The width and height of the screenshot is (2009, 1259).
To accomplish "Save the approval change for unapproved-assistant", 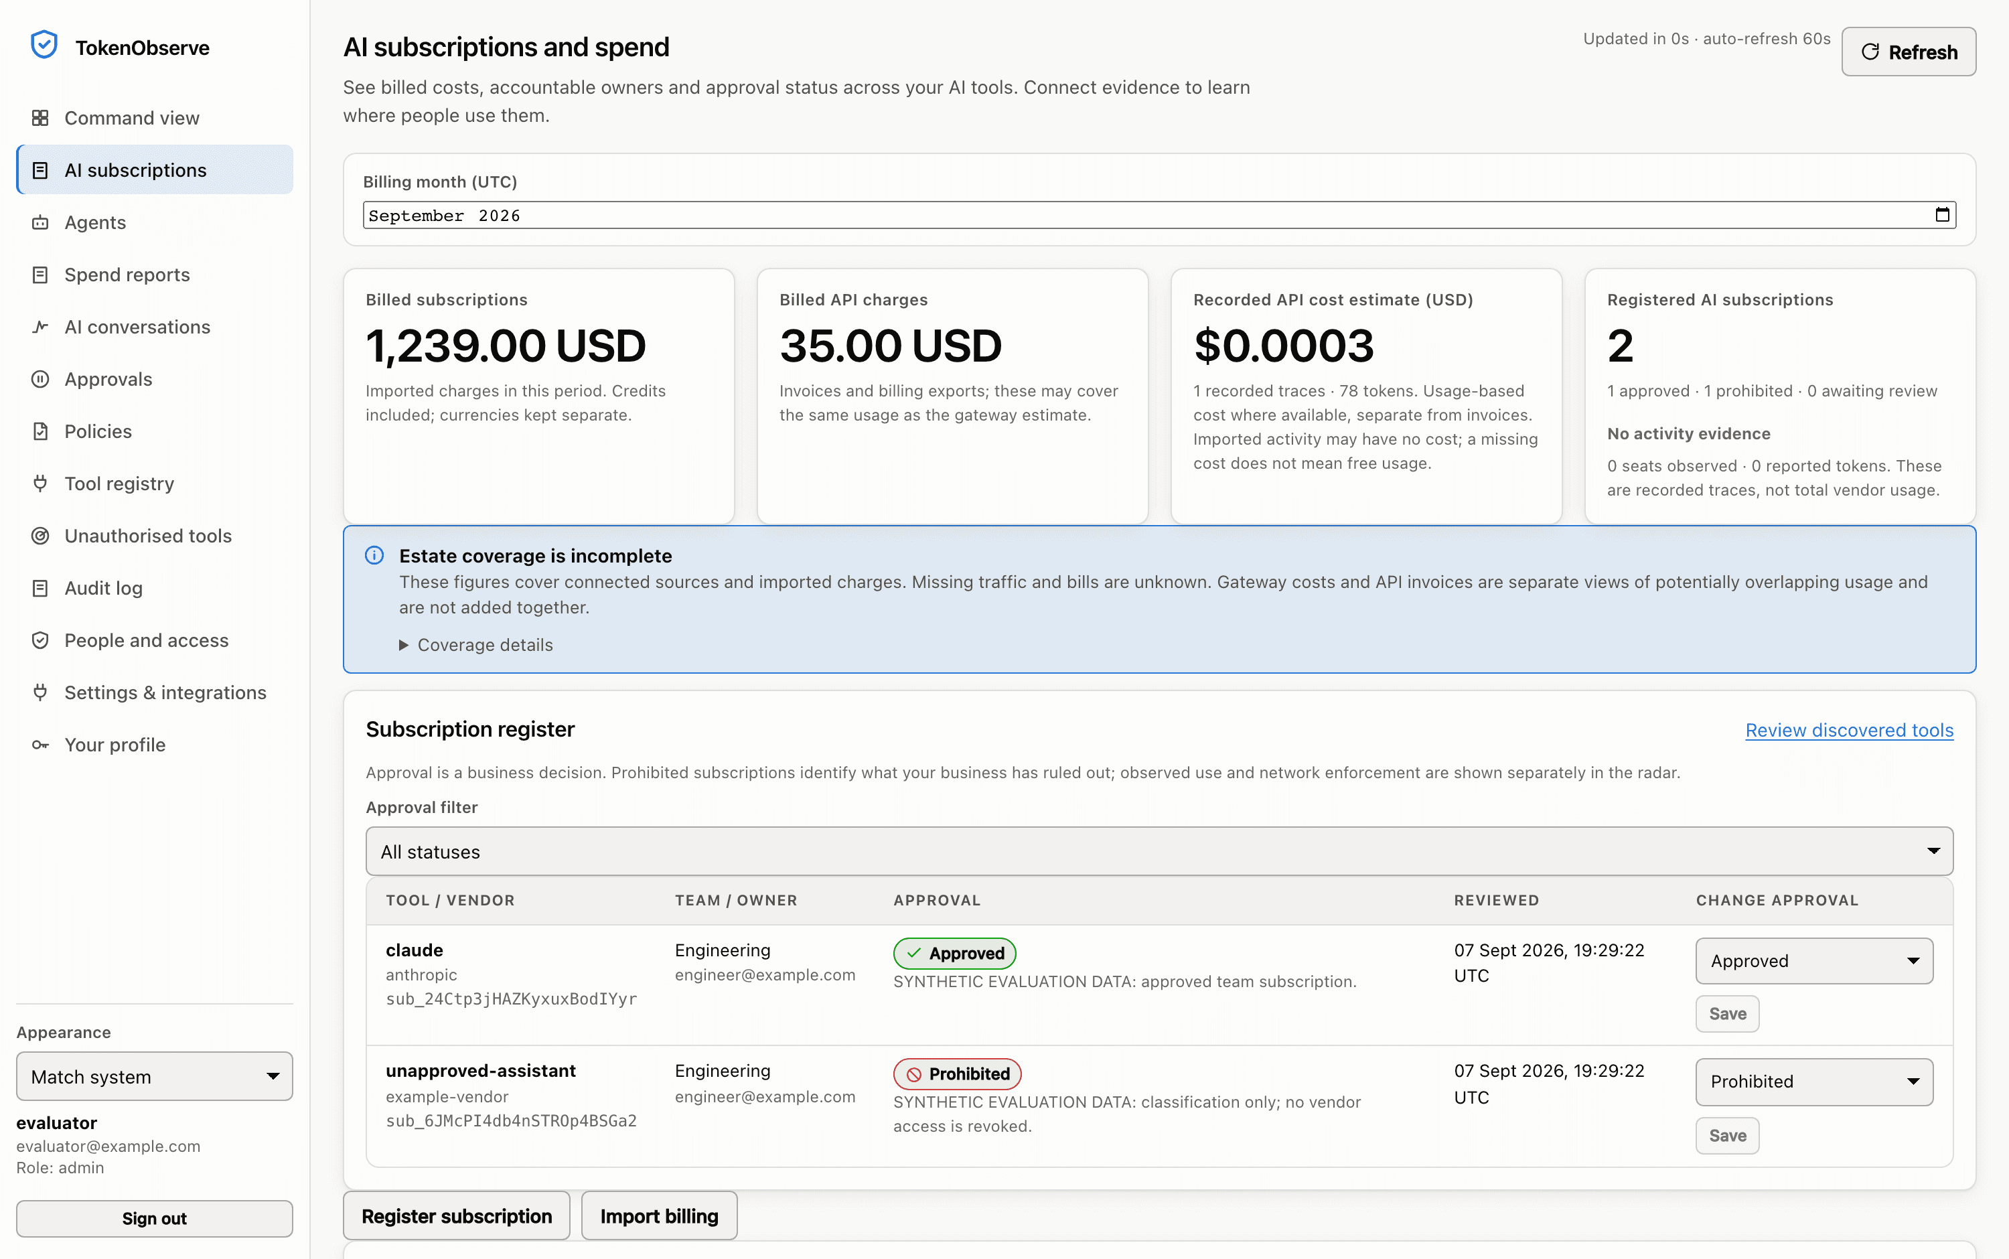I will click(x=1728, y=1135).
